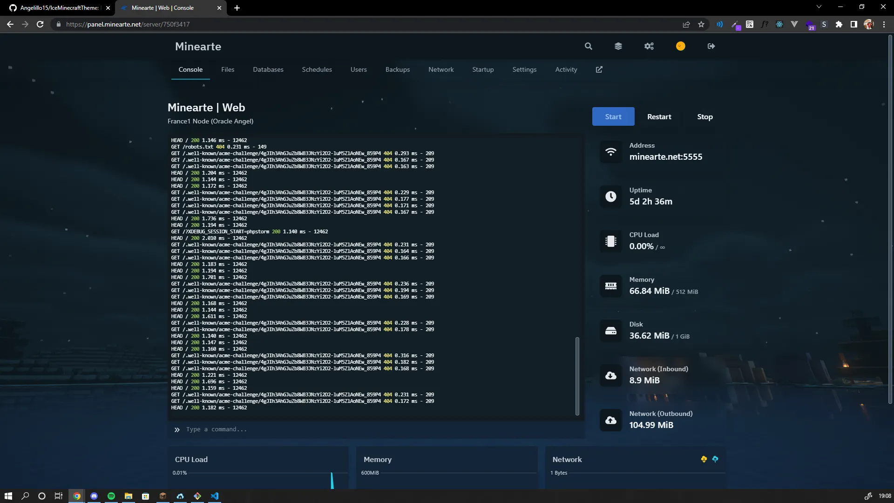Click the console vertical scrollbar thumb

tap(577, 375)
